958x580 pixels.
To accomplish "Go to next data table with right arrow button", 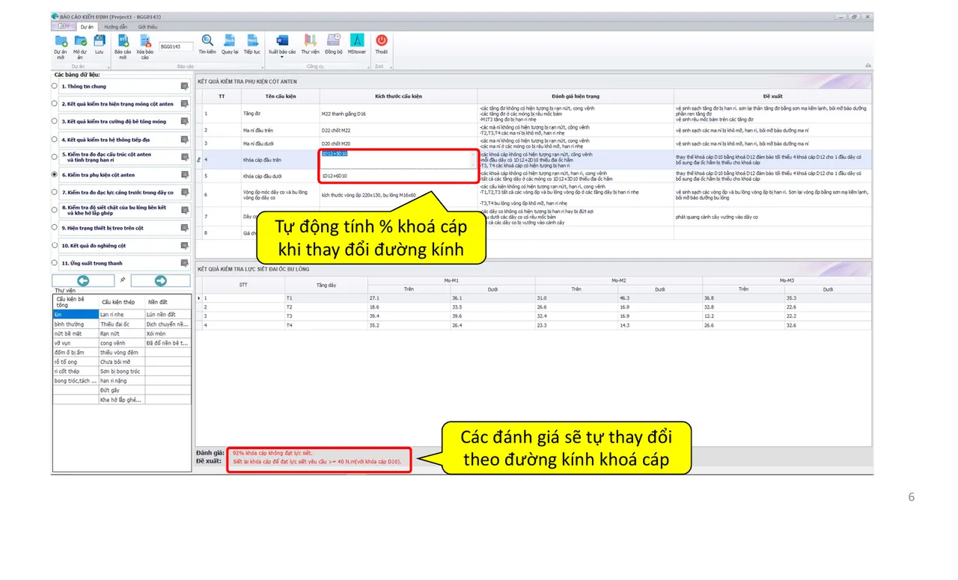I will click(x=160, y=280).
